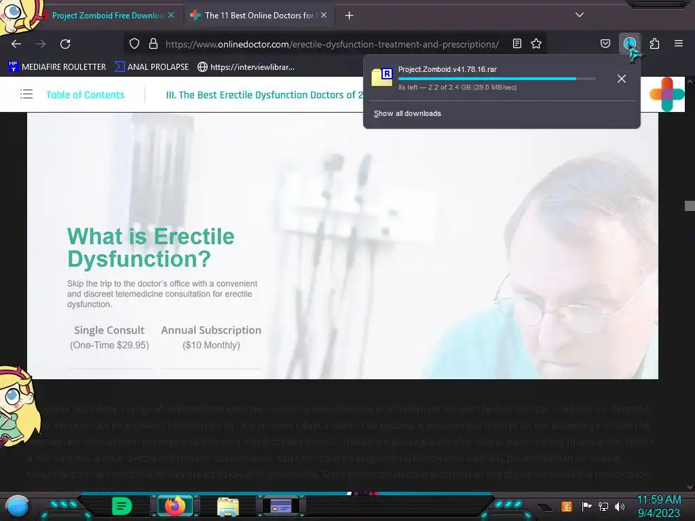Open the green notes app in taskbar
Image resolution: width=695 pixels, height=521 pixels.
point(122,506)
